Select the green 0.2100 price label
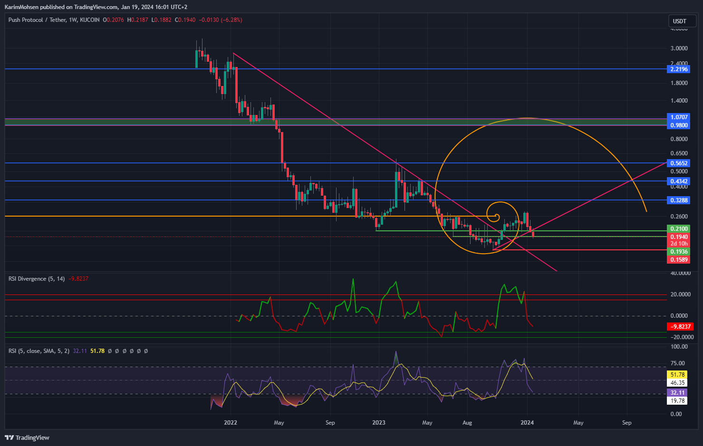Viewport: 703px width, 446px height. pyautogui.click(x=679, y=229)
